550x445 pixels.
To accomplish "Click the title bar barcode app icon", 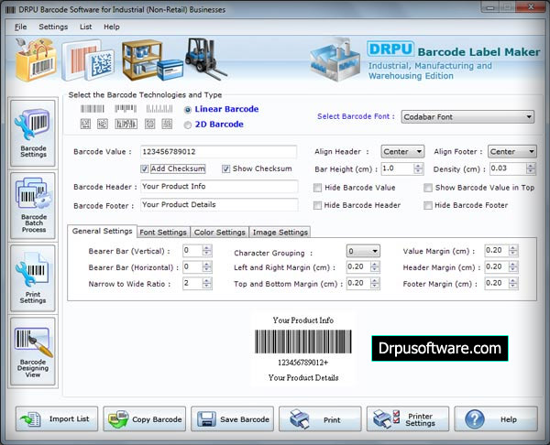I will (10, 9).
